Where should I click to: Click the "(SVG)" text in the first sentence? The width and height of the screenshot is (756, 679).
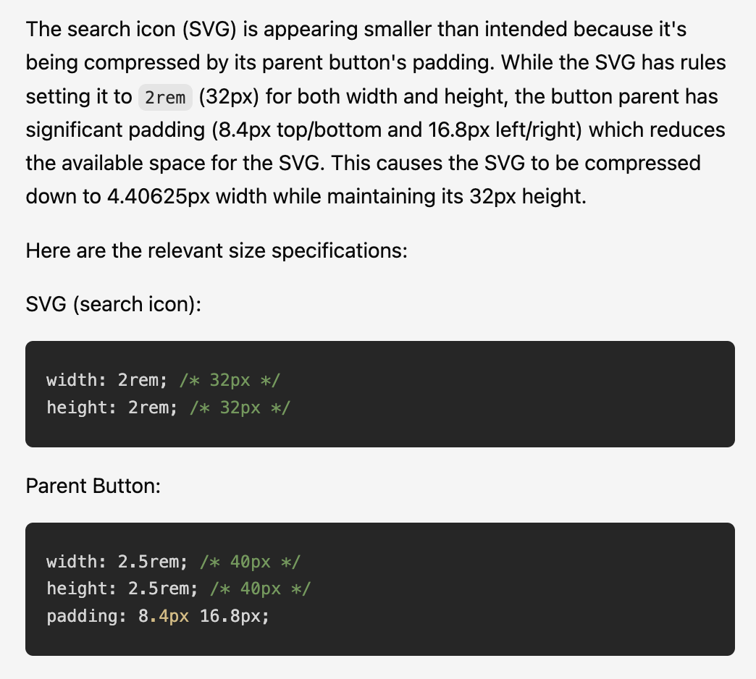coord(214,30)
